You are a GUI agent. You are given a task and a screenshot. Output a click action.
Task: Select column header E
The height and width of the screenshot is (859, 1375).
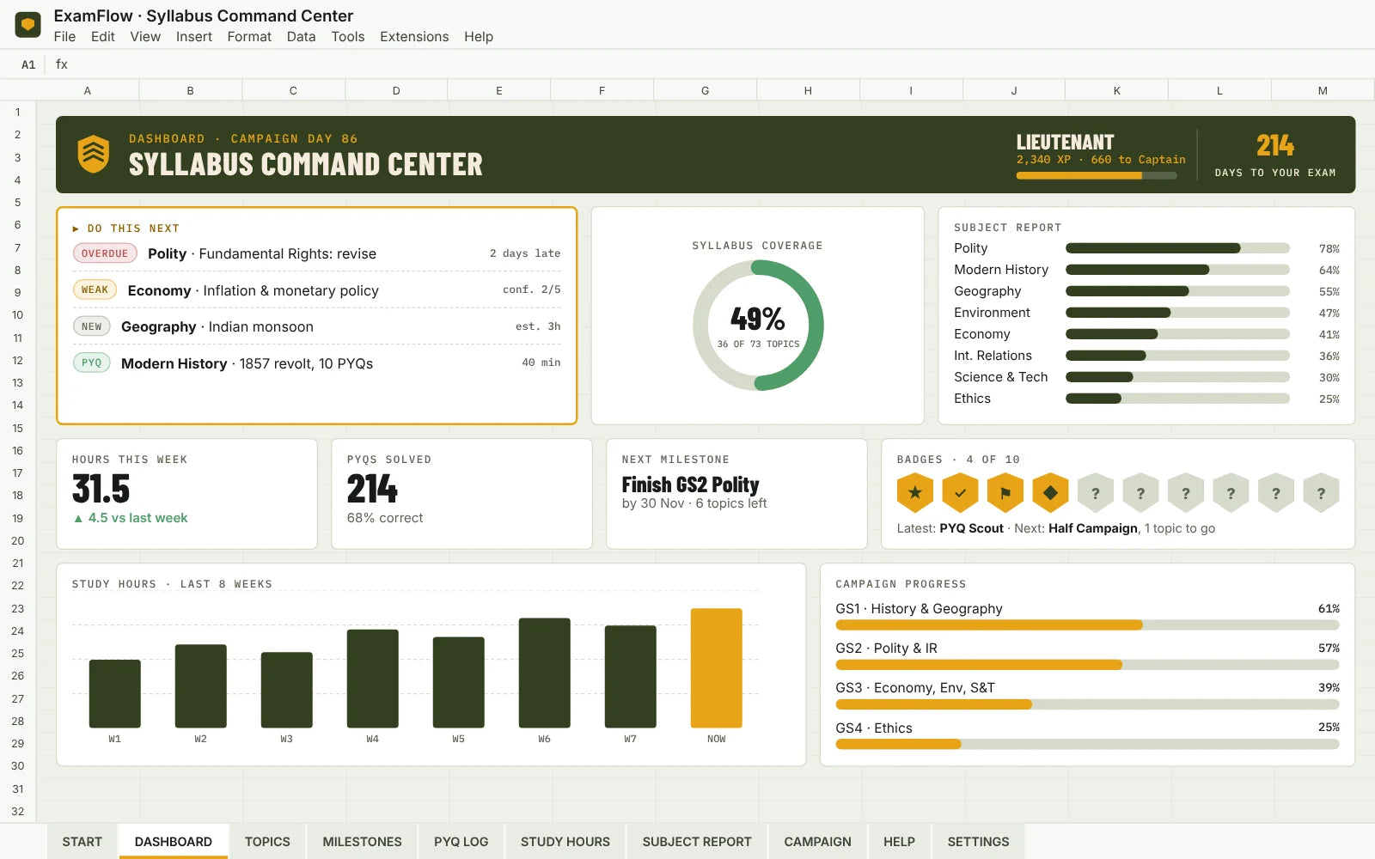(499, 90)
